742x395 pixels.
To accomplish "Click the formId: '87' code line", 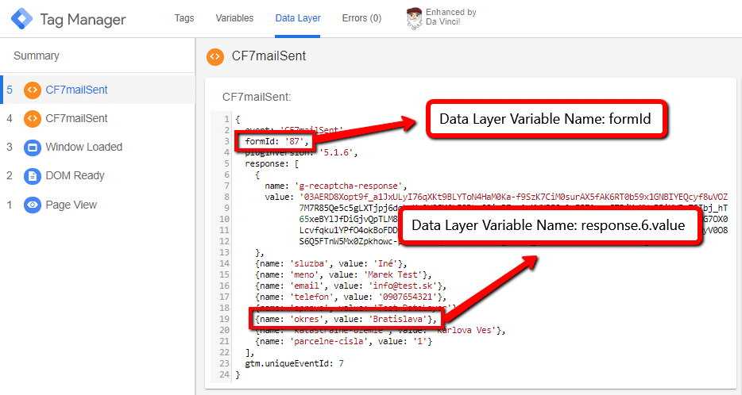I will (x=276, y=141).
